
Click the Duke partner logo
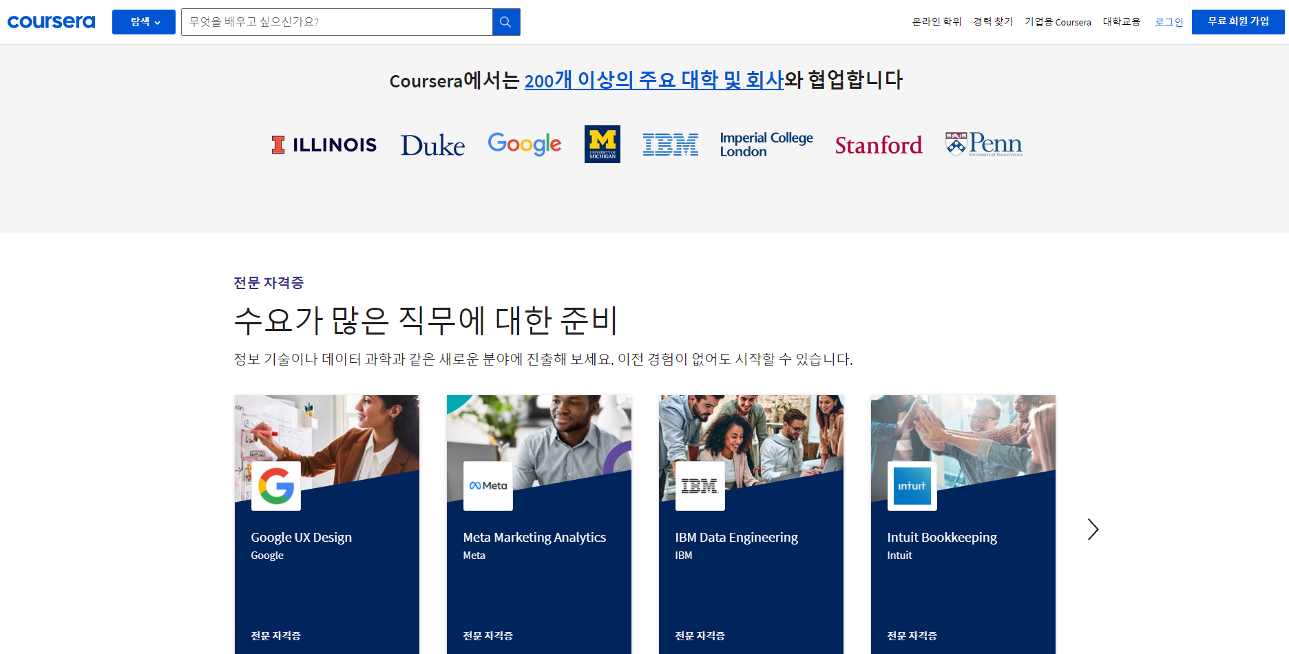(432, 145)
